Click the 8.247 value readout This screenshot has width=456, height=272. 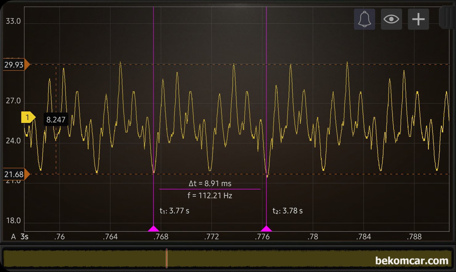tap(56, 120)
